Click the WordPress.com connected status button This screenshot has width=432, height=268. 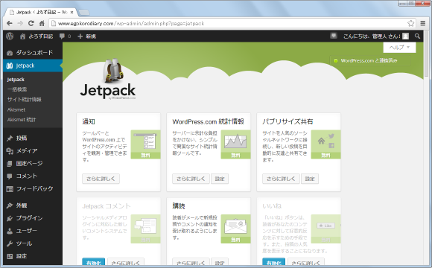pos(370,60)
